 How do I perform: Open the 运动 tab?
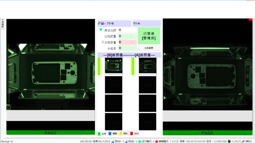[135, 134]
